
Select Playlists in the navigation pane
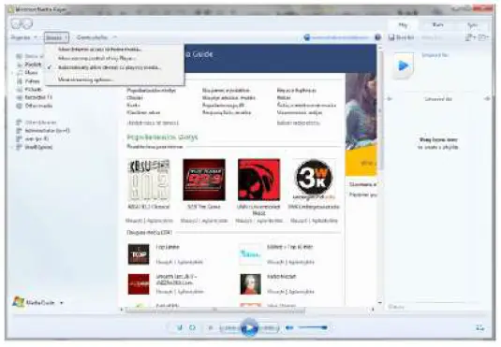(x=33, y=65)
